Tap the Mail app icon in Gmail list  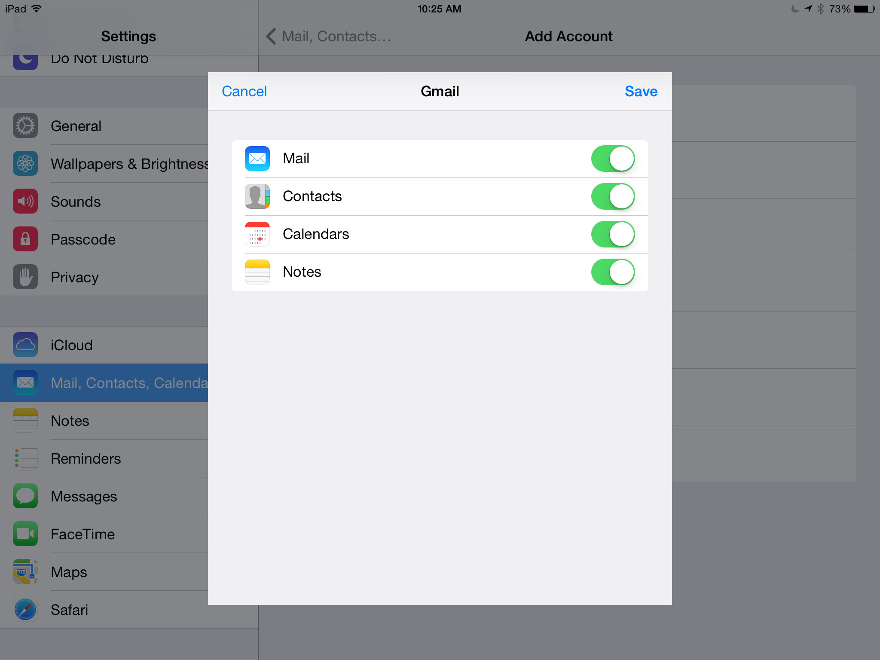tap(257, 159)
